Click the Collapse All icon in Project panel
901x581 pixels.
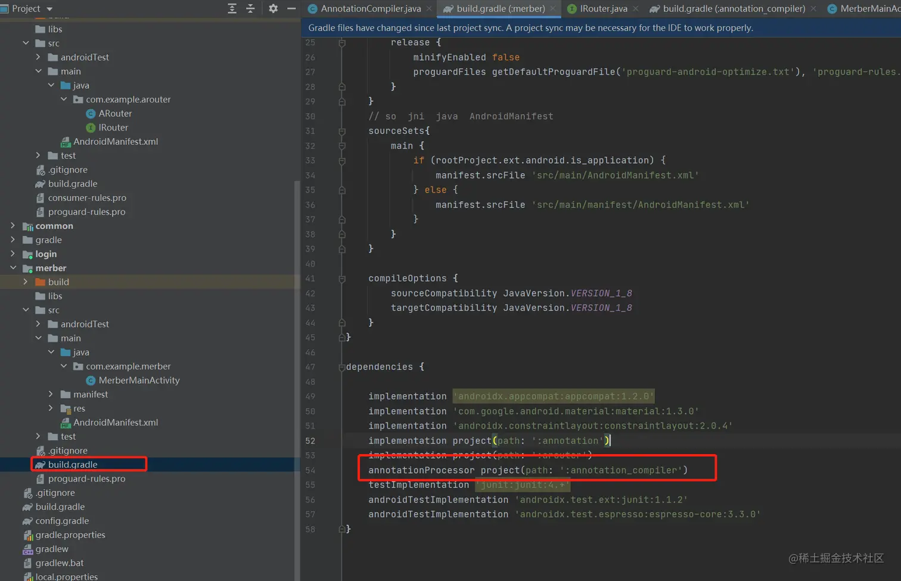[250, 8]
